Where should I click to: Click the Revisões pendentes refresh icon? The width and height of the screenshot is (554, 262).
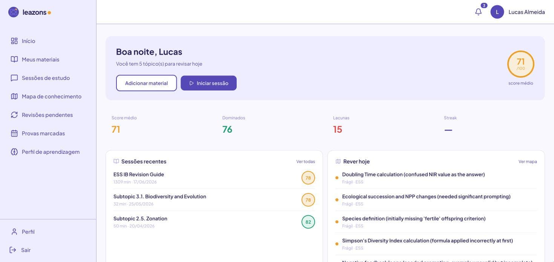point(14,115)
